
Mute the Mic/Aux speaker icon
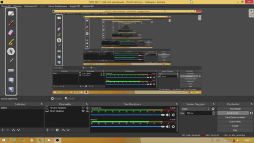click(168, 127)
